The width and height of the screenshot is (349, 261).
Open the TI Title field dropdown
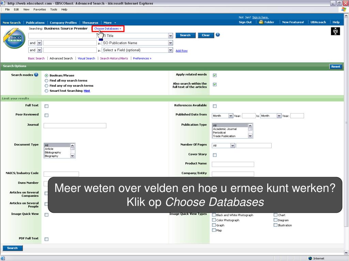[x=170, y=35]
